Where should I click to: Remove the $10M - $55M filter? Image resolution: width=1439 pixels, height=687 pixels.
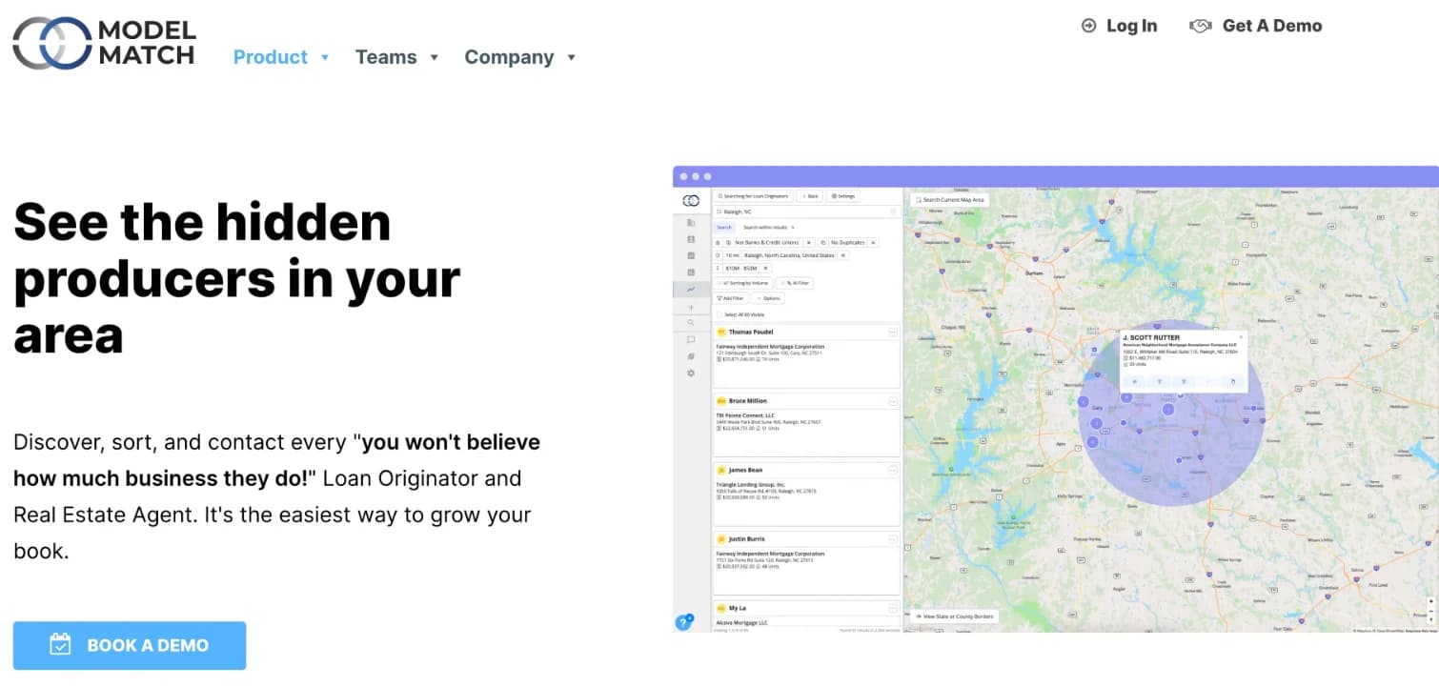click(x=764, y=269)
